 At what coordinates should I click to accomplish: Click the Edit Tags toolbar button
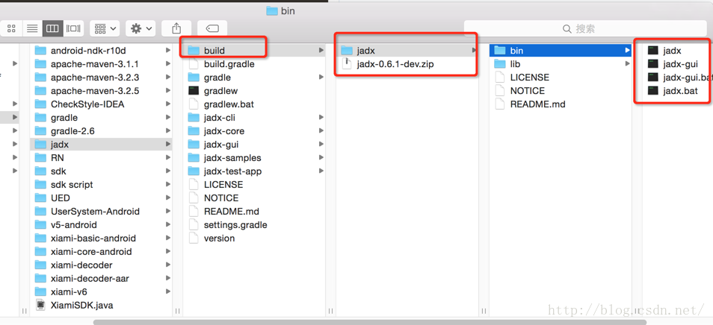(212, 28)
